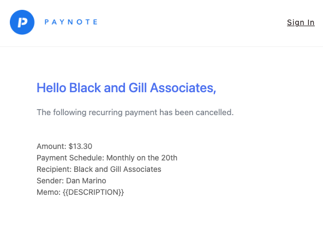The image size is (323, 227).
Task: Click the word Hello in the heading
Action: point(51,88)
